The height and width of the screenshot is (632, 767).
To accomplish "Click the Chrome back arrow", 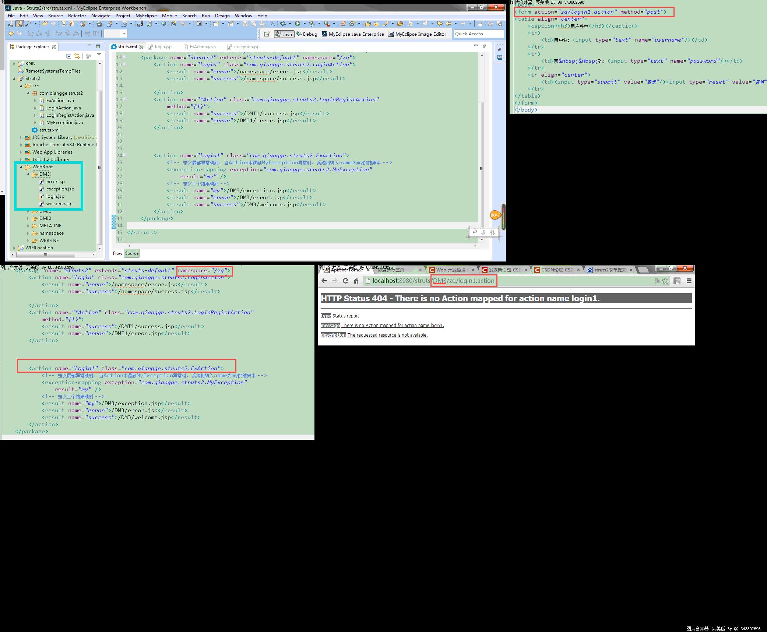I will 324,281.
